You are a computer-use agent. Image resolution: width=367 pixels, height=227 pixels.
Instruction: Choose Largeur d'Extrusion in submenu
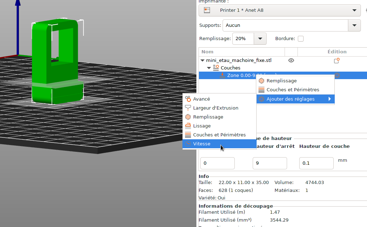pyautogui.click(x=219, y=108)
